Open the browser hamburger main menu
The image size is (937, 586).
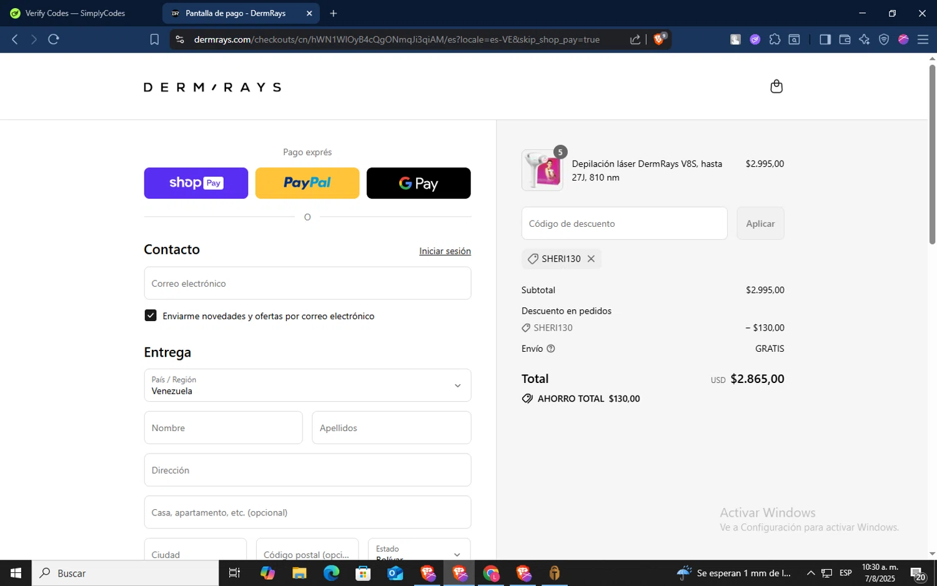click(x=923, y=39)
